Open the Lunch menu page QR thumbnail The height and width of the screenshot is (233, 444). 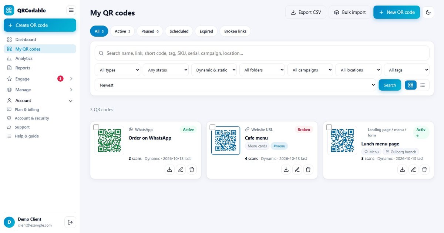tap(342, 141)
